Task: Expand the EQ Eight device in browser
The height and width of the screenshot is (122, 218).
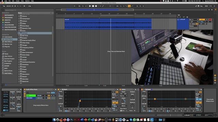Action: [x=19, y=33]
